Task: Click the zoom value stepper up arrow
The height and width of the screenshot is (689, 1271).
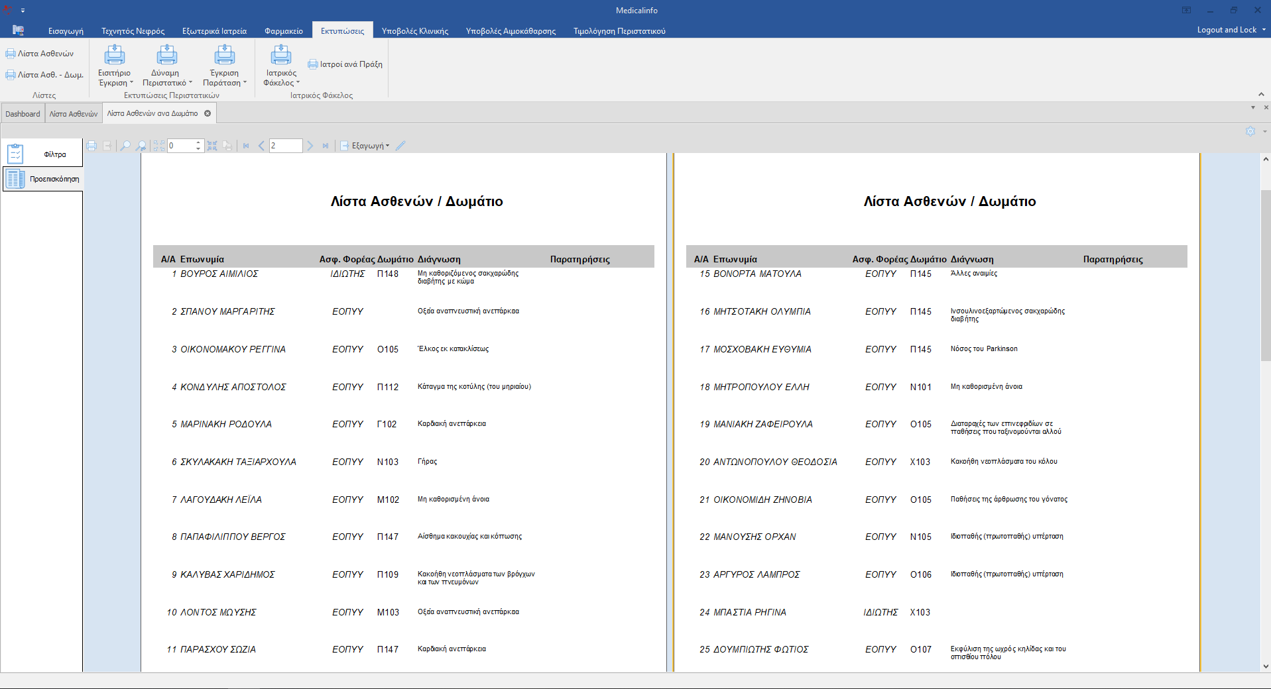Action: [198, 142]
